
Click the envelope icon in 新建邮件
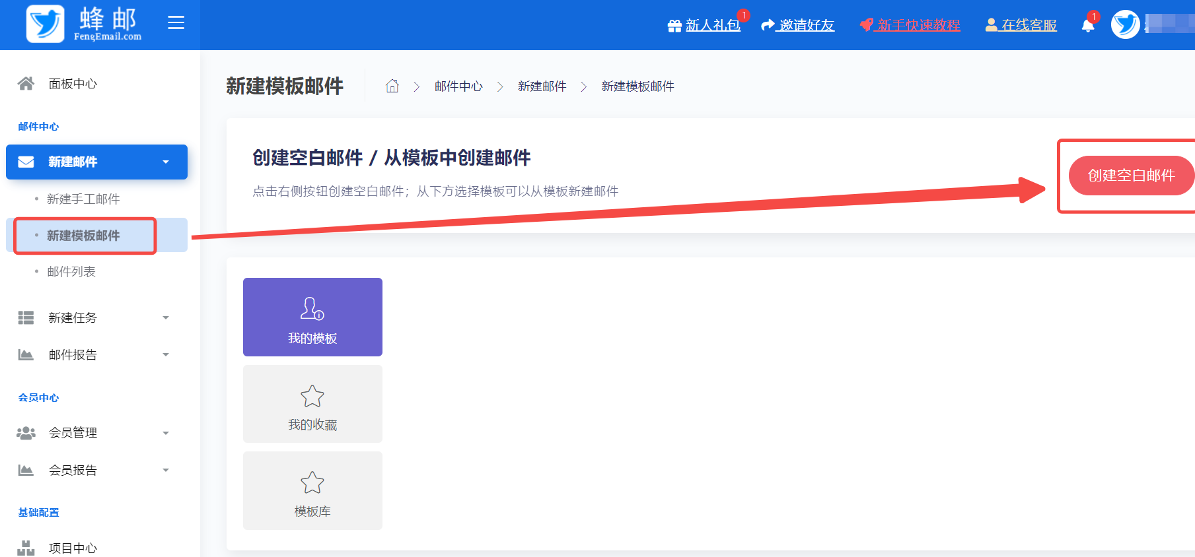[x=26, y=162]
